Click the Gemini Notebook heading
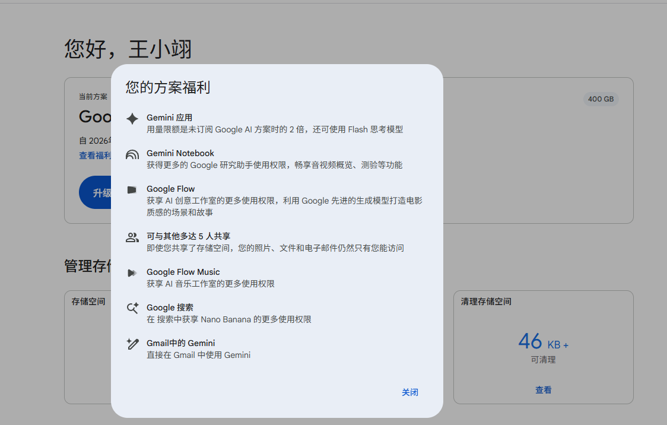Viewport: 667px width, 425px height. (x=180, y=153)
